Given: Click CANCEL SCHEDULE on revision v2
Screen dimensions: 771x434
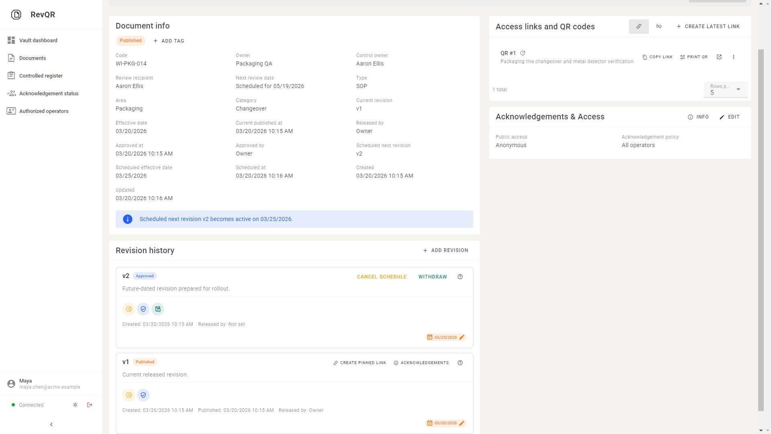Looking at the screenshot, I should coord(381,276).
